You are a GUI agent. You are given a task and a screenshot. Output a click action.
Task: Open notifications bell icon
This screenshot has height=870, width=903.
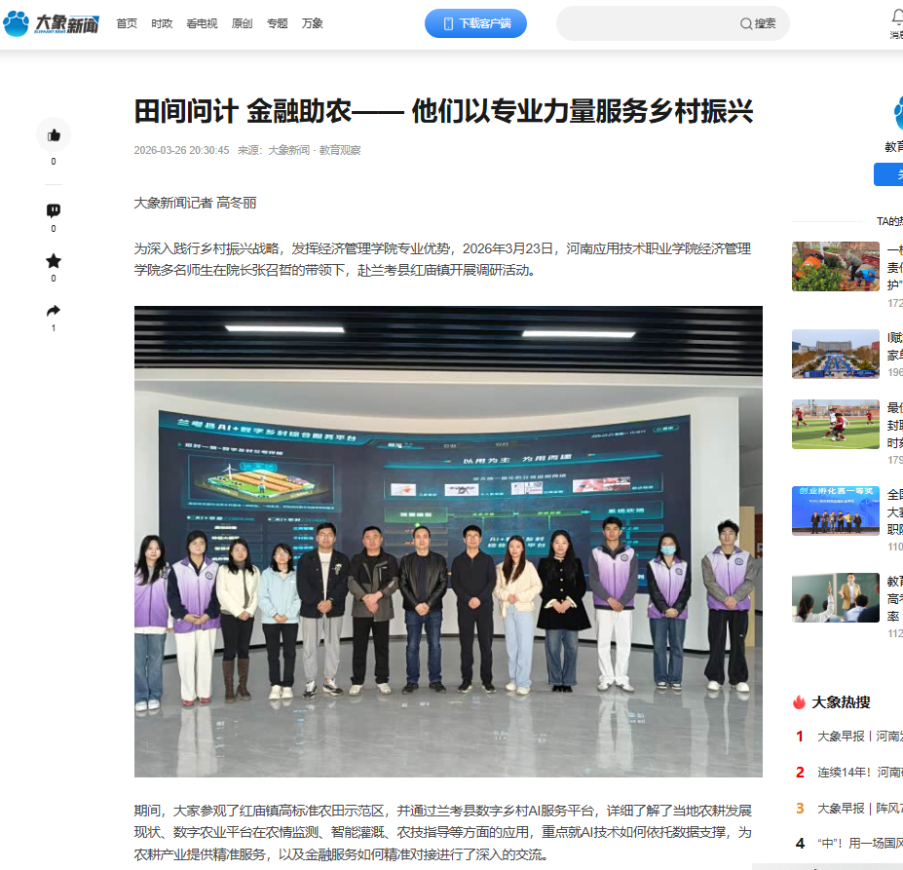click(897, 17)
